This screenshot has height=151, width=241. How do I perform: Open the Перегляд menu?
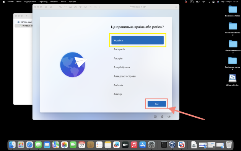43,2
